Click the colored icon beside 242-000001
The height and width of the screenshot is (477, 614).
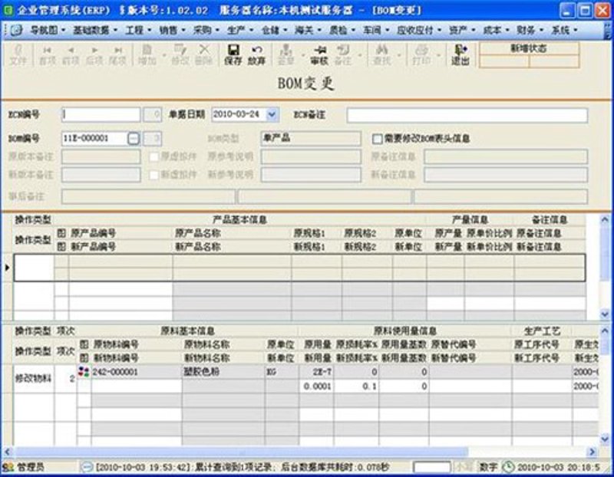click(84, 371)
